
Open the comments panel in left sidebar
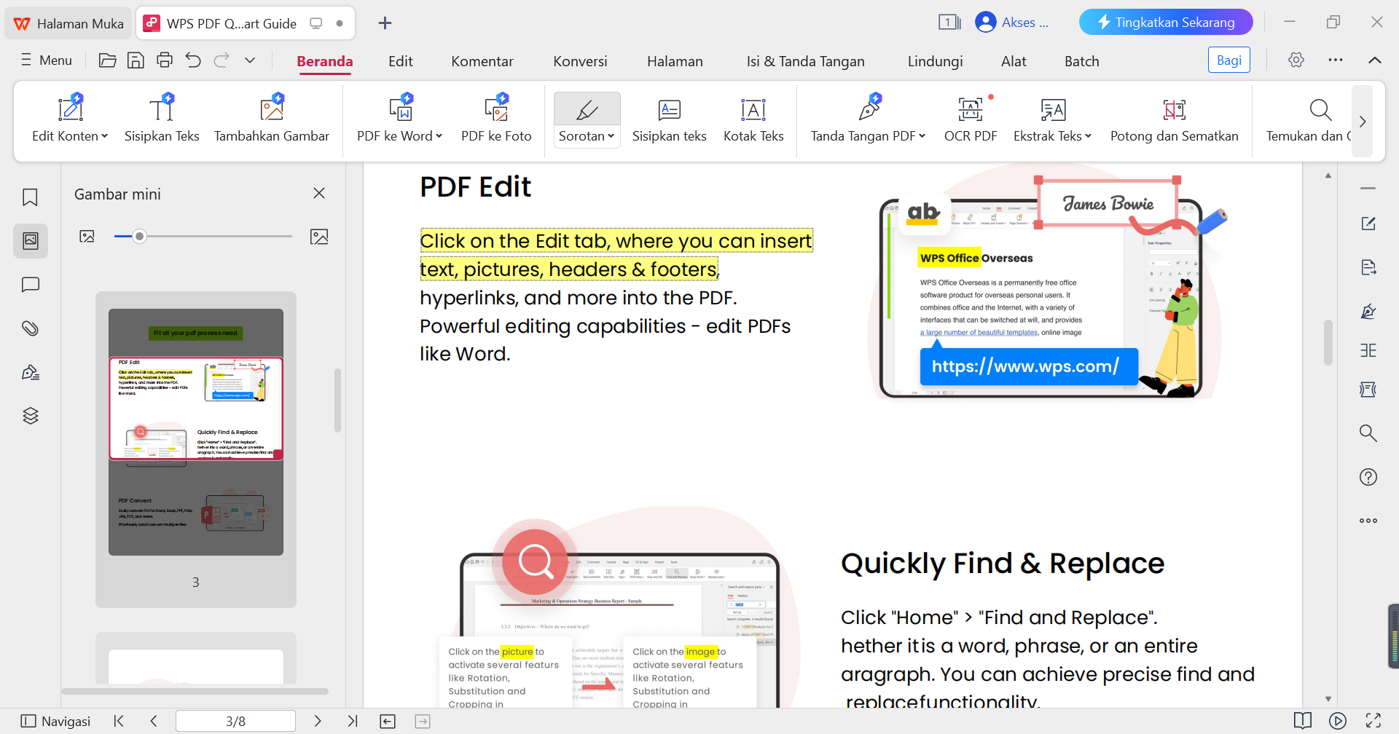(30, 284)
